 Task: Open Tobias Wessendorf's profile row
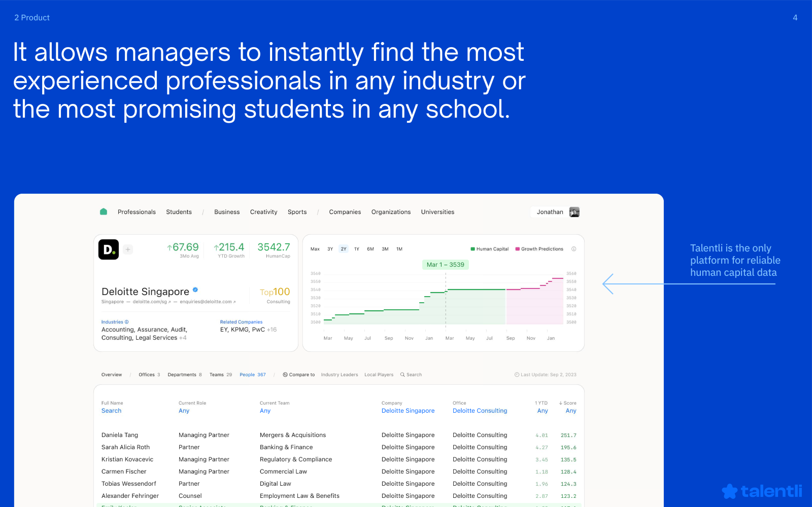339,484
